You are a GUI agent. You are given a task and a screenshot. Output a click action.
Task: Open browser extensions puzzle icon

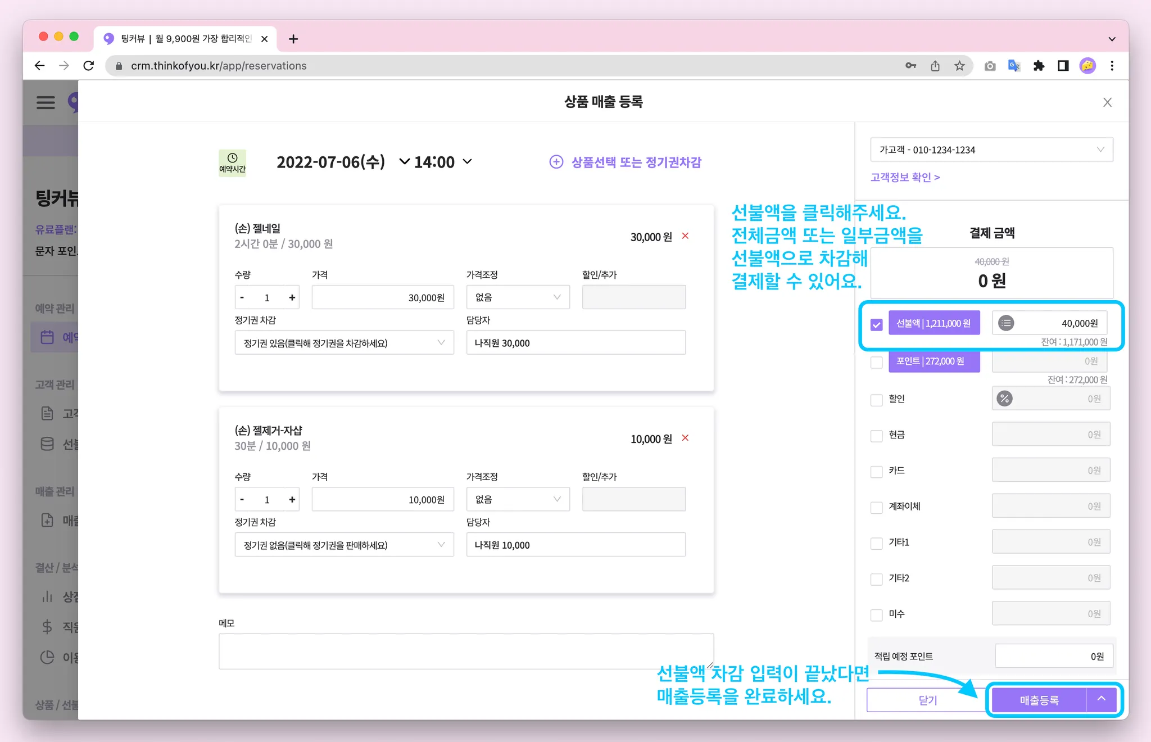pos(1039,66)
